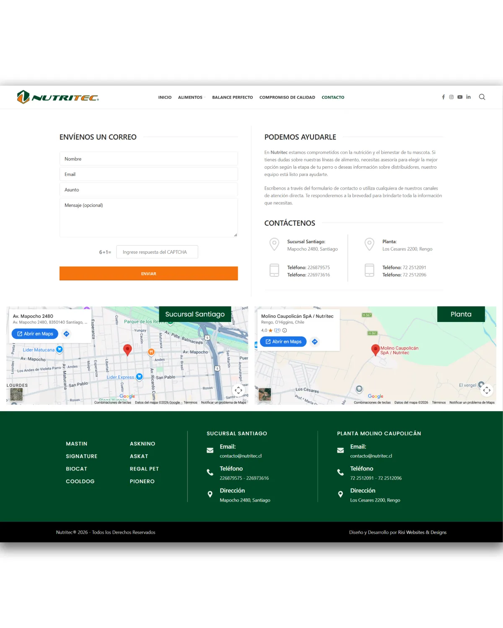This screenshot has width=503, height=628.
Task: Click the Nutritec logo
Action: pos(58,97)
